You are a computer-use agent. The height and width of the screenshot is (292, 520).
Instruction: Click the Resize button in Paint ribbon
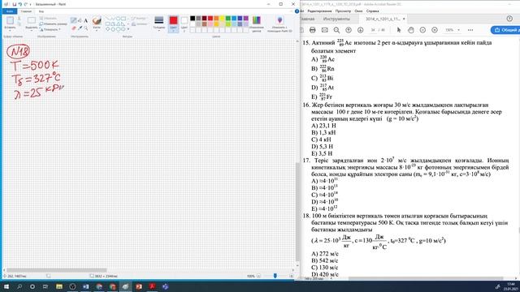pyautogui.click(x=53, y=24)
